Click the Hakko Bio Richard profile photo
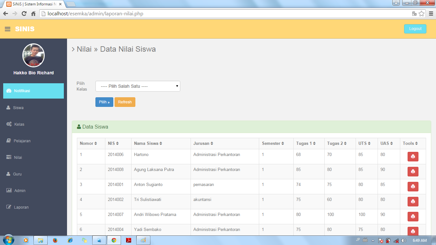The height and width of the screenshot is (245, 436). click(34, 55)
